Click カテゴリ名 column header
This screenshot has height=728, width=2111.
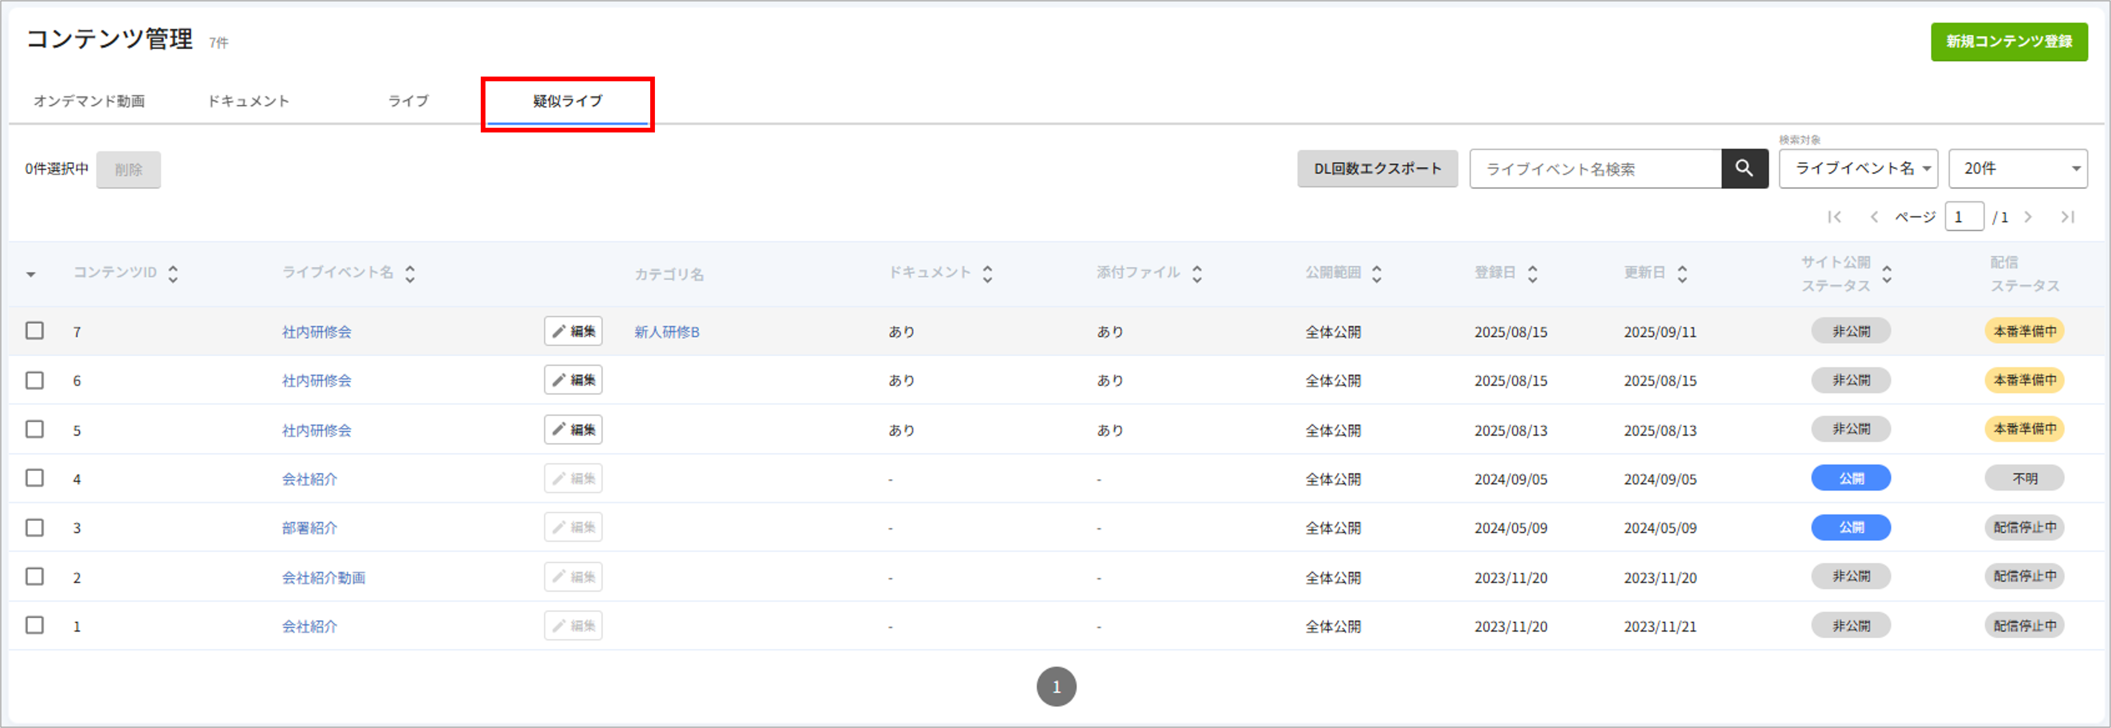pos(669,275)
